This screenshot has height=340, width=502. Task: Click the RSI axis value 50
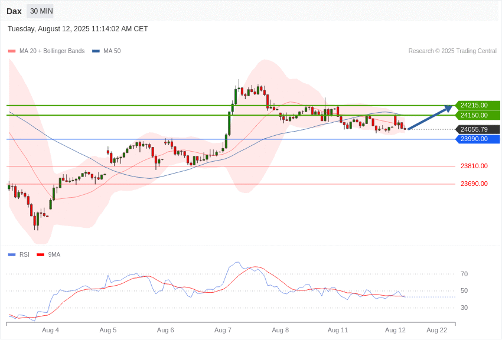pos(464,291)
